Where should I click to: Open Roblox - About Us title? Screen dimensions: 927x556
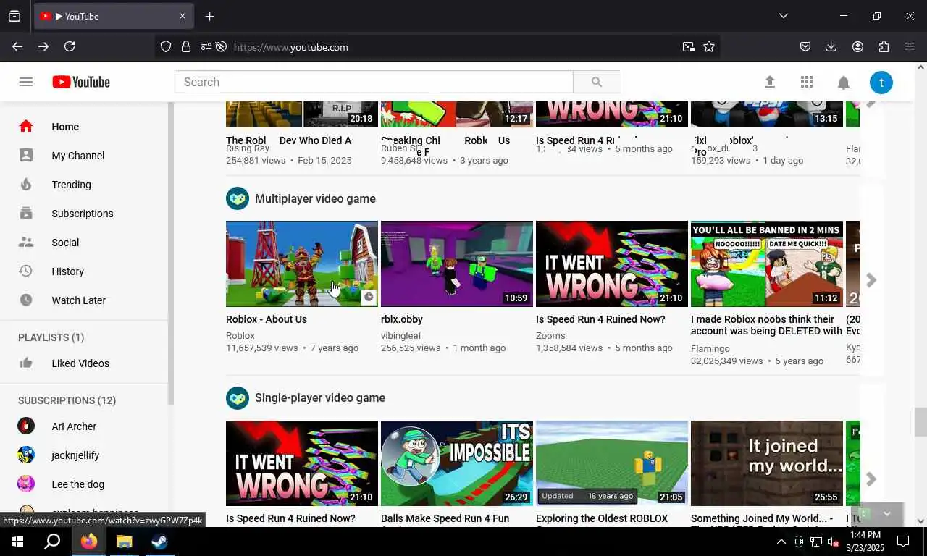[267, 319]
